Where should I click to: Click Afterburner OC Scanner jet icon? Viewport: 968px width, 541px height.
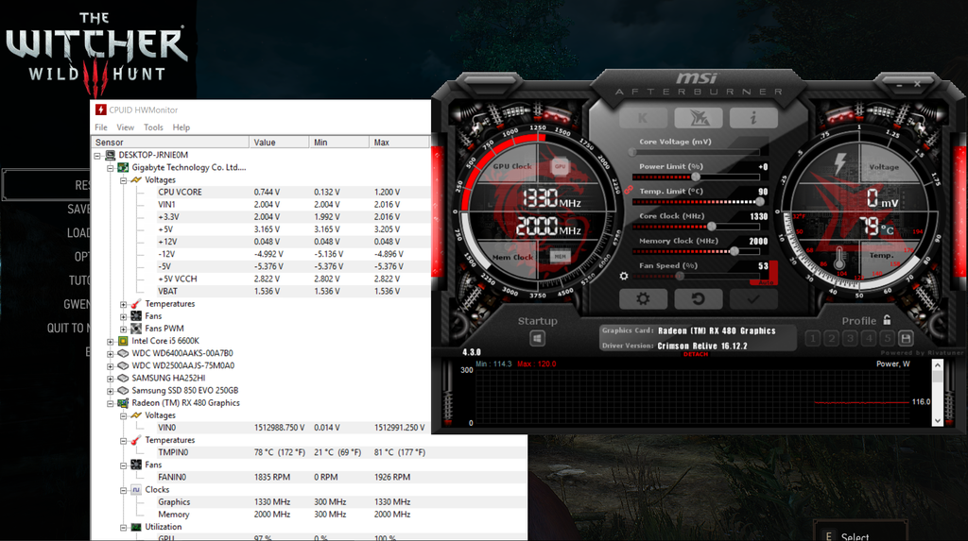coord(699,117)
